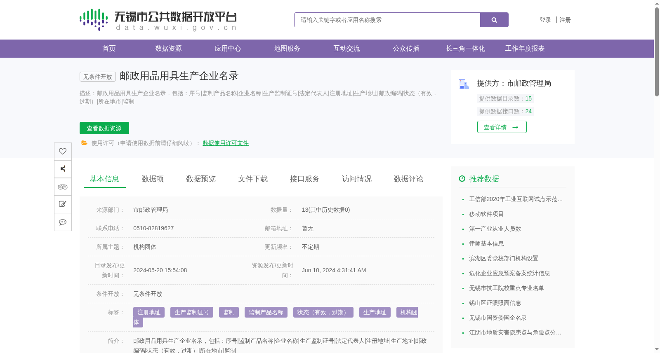Image resolution: width=660 pixels, height=353 pixels.
Task: Open recommended 危化企业应急预案备案统计信息 link
Action: tap(509, 273)
